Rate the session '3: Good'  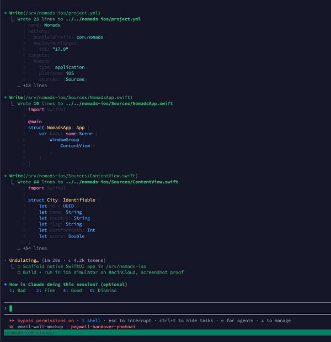tap(72, 290)
